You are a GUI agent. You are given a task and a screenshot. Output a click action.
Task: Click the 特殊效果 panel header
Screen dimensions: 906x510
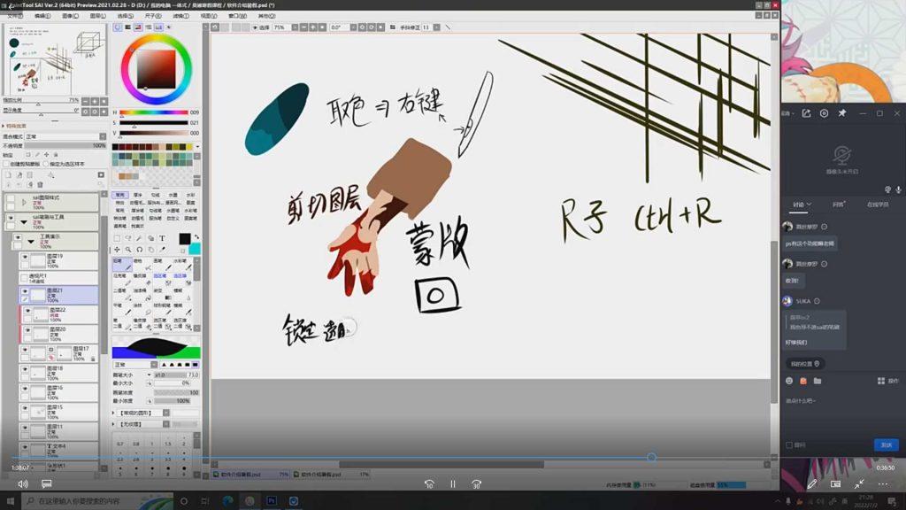[17, 126]
